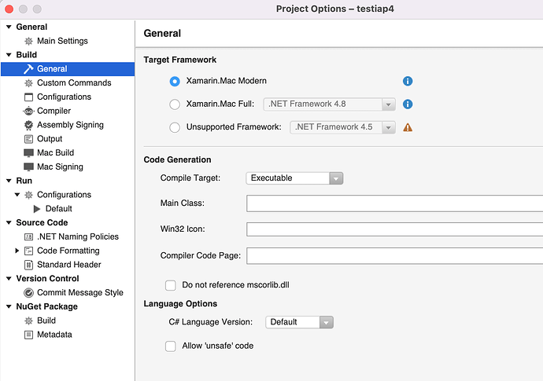This screenshot has height=381, width=543.
Task: Select the Default run configuration
Action: (x=58, y=209)
